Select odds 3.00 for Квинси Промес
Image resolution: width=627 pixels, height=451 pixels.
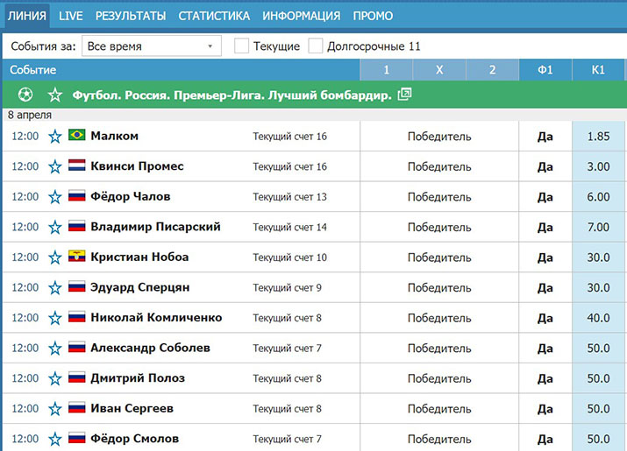598,166
